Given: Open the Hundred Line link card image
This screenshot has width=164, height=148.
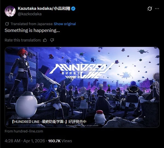Looking at the screenshot, I should pos(82,87).
